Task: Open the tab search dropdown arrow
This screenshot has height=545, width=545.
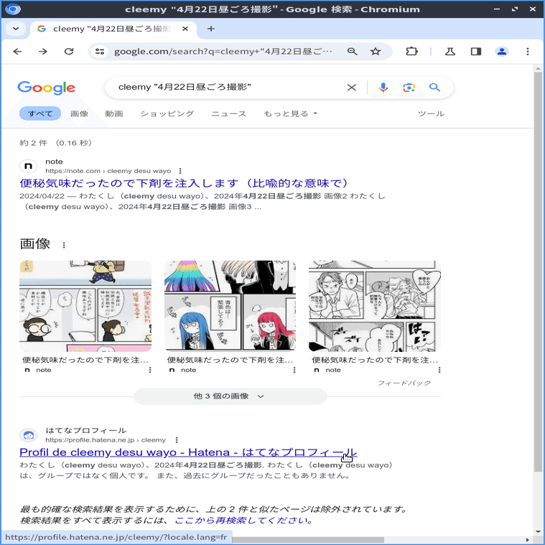Action: click(x=16, y=29)
